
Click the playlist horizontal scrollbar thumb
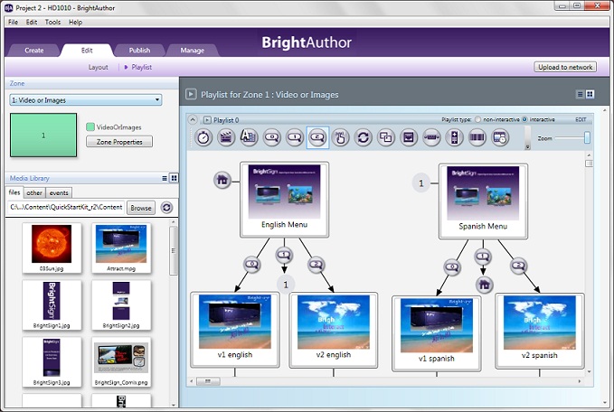[208, 381]
